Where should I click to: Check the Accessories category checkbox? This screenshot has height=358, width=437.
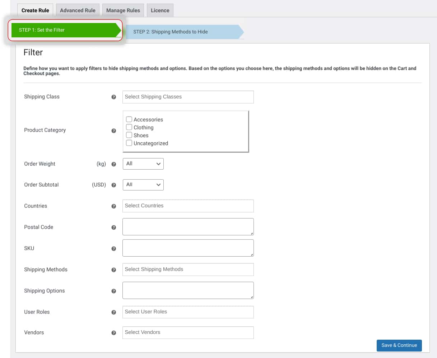point(129,119)
